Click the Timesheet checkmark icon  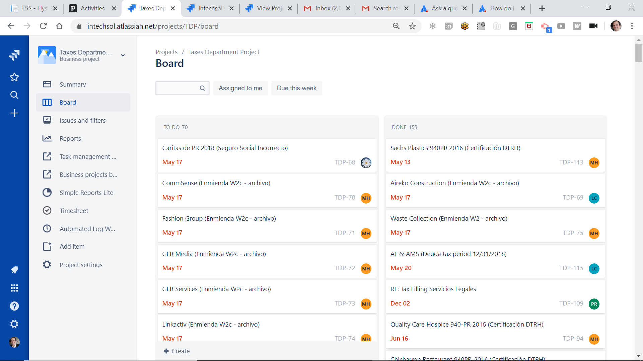point(47,211)
